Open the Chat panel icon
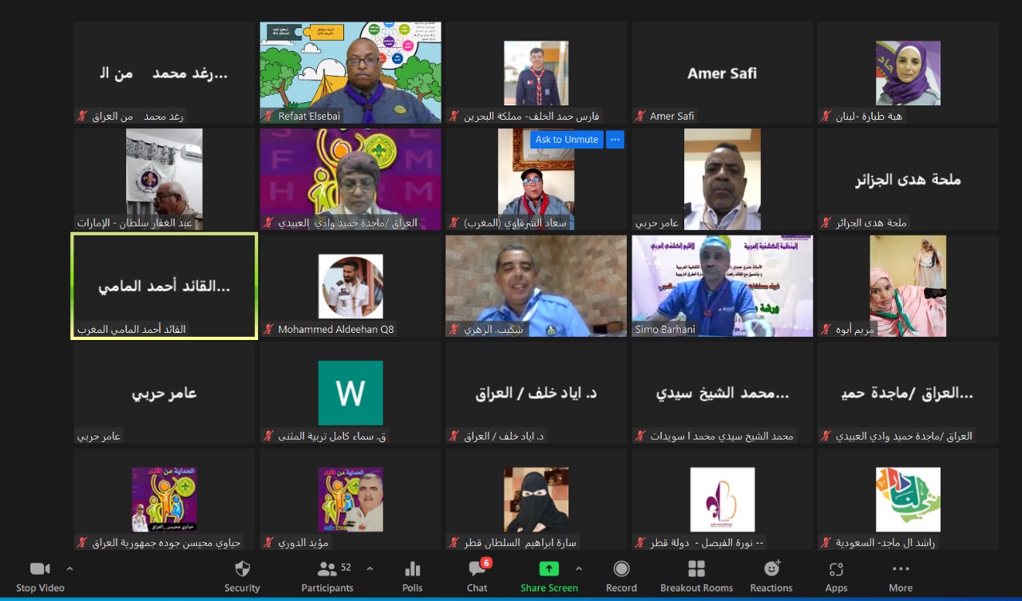The image size is (1022, 601). point(477,568)
